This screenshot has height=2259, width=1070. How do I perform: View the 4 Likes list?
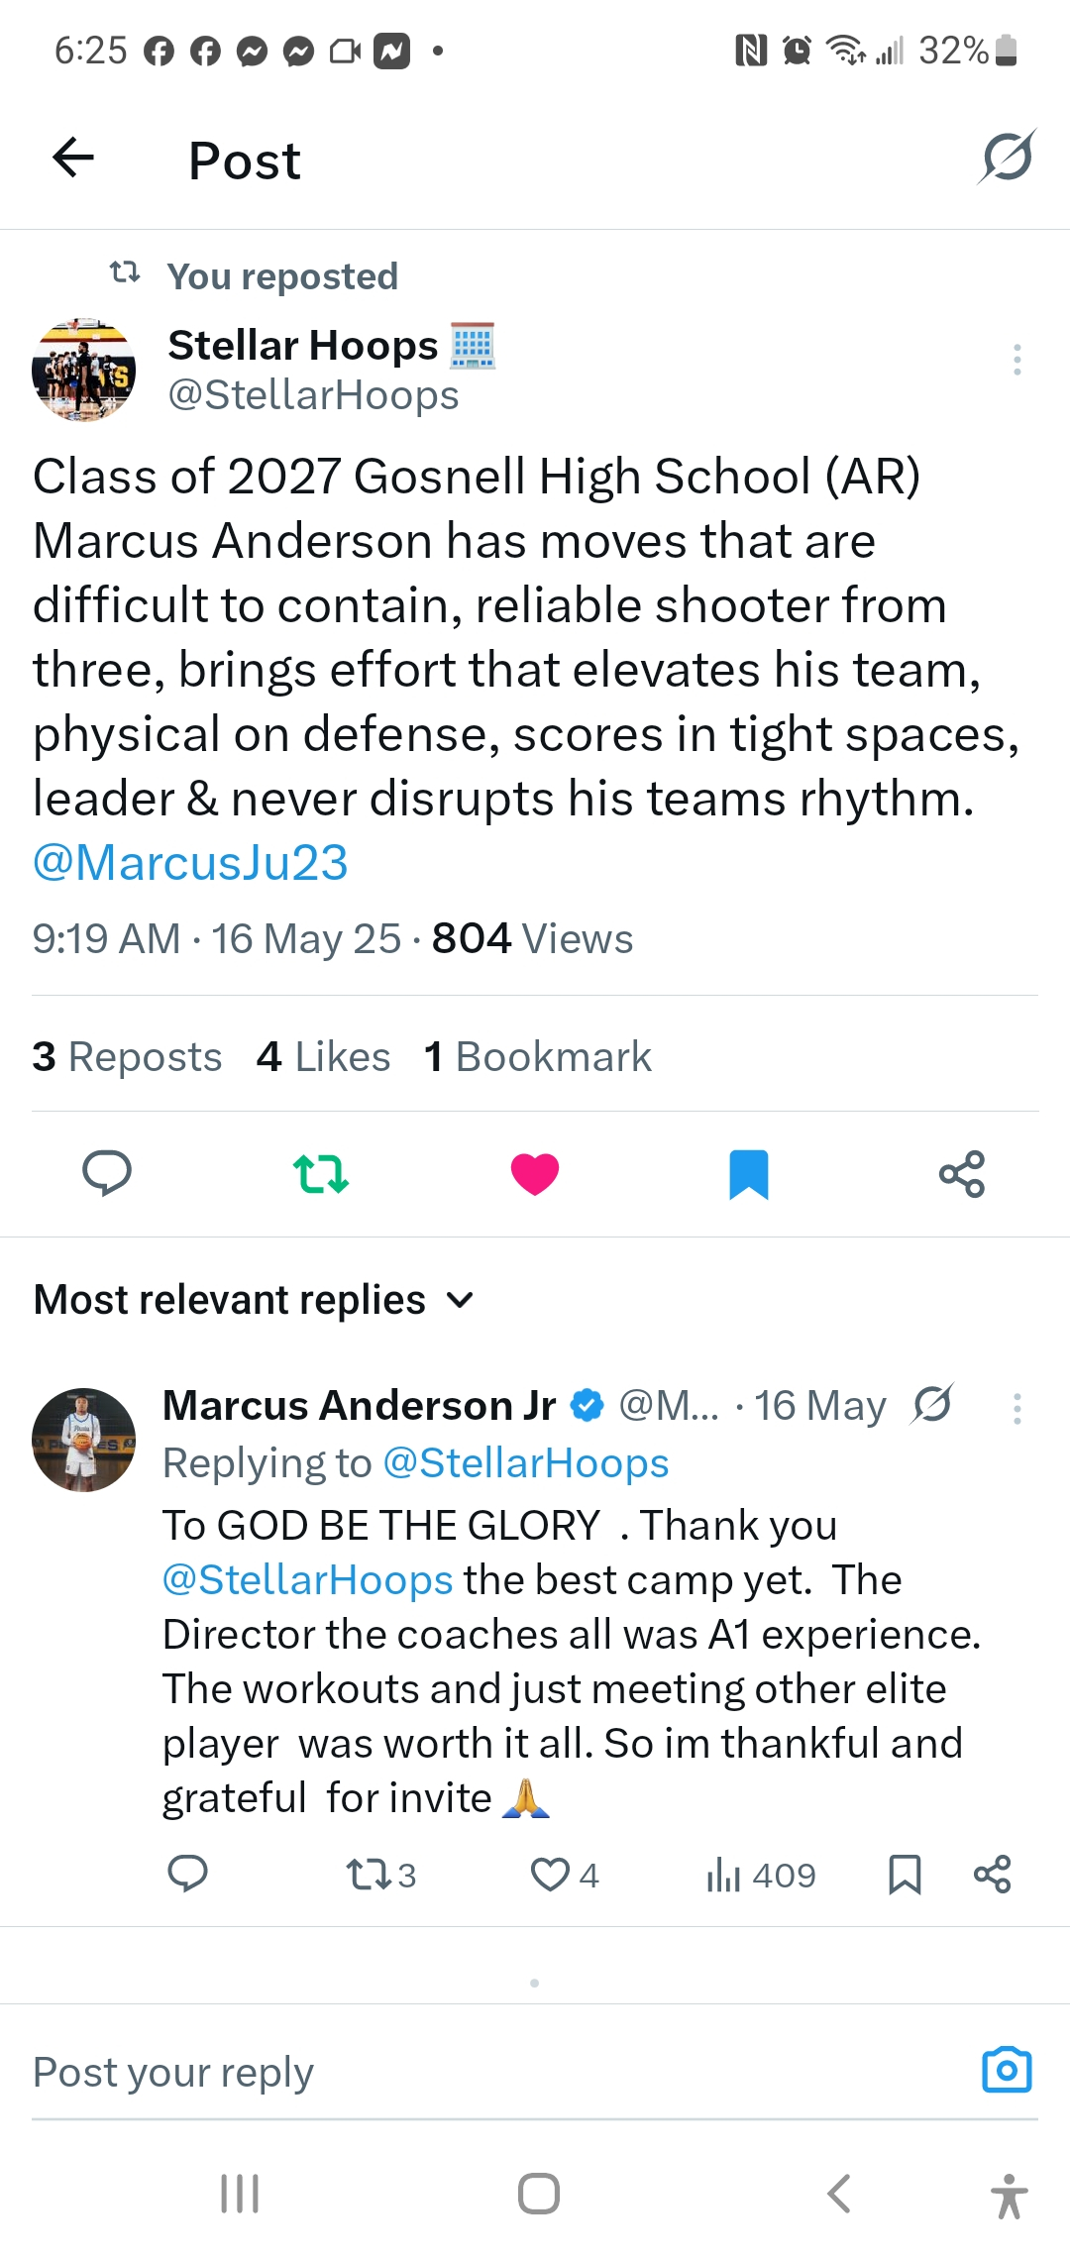point(323,1056)
